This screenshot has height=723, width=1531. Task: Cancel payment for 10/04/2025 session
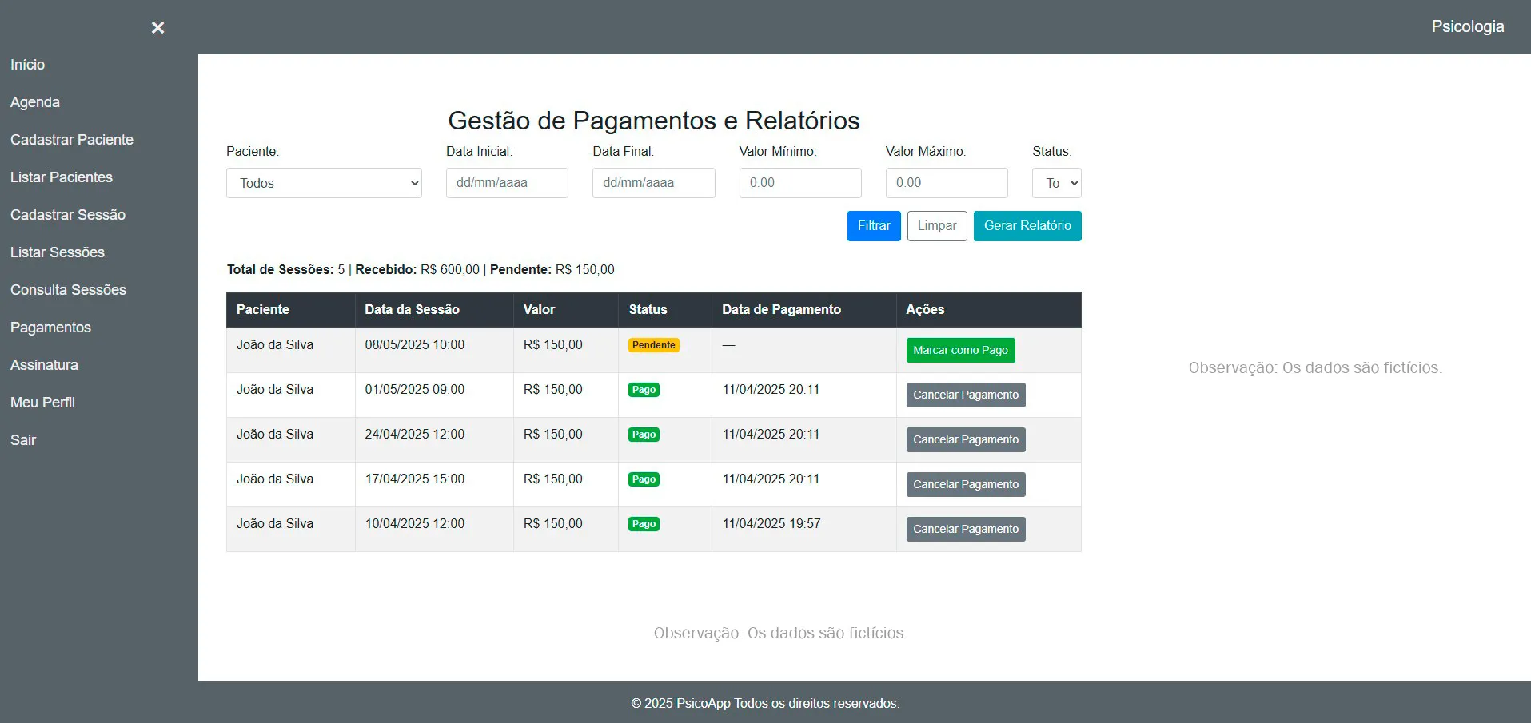click(x=965, y=529)
